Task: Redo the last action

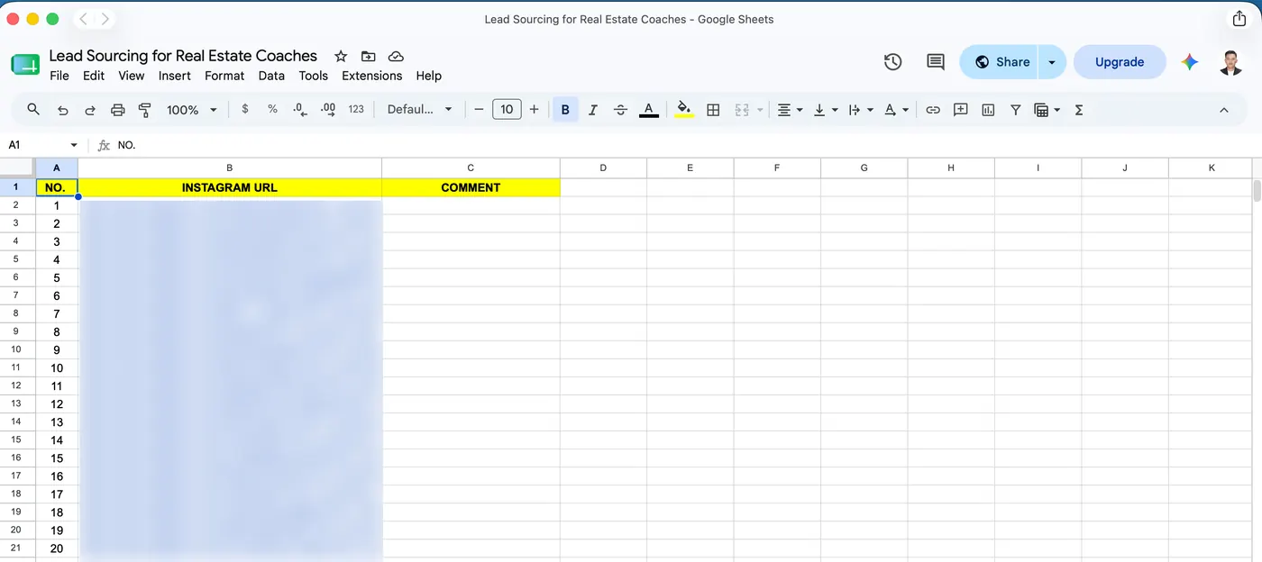Action: click(x=90, y=110)
